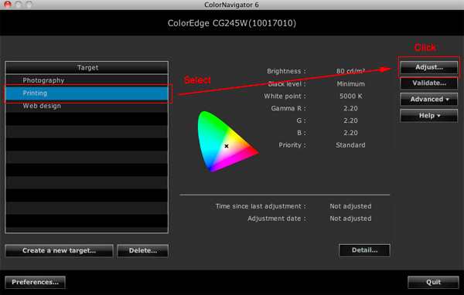This screenshot has height=295, width=464.
Task: Click the Priority Standard value
Action: pos(350,145)
